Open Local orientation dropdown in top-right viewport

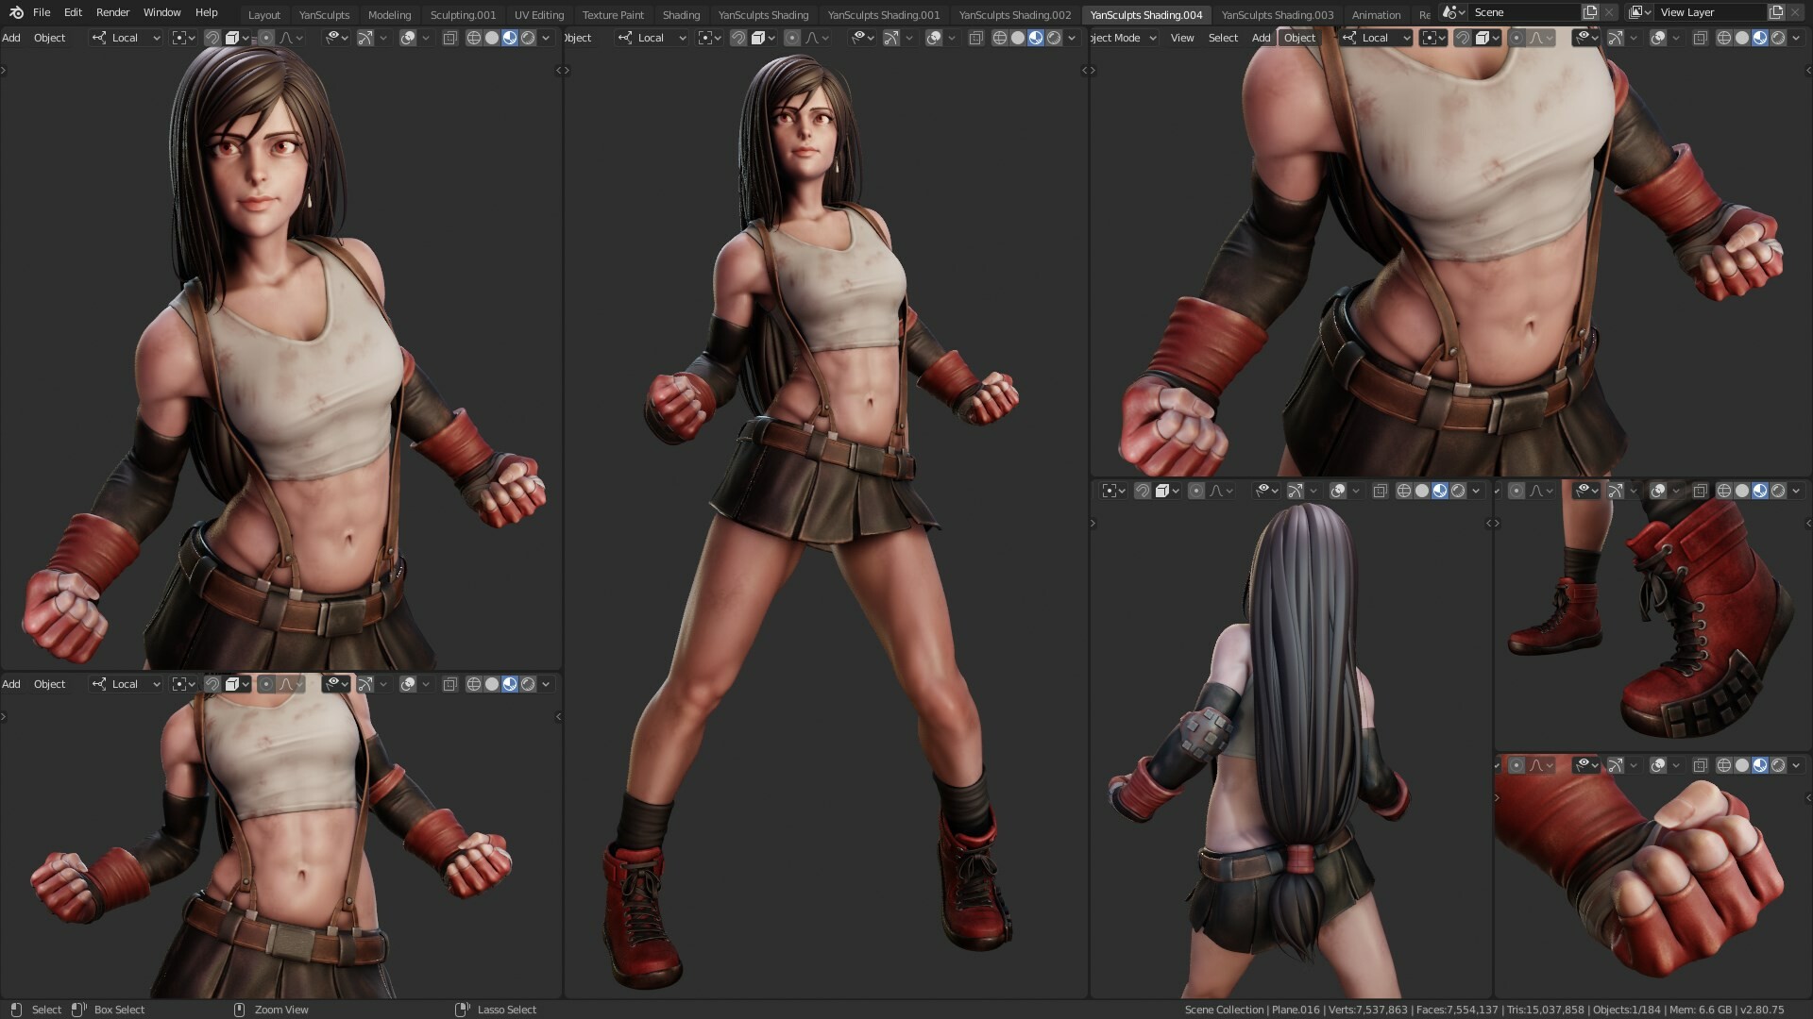pyautogui.click(x=1377, y=38)
